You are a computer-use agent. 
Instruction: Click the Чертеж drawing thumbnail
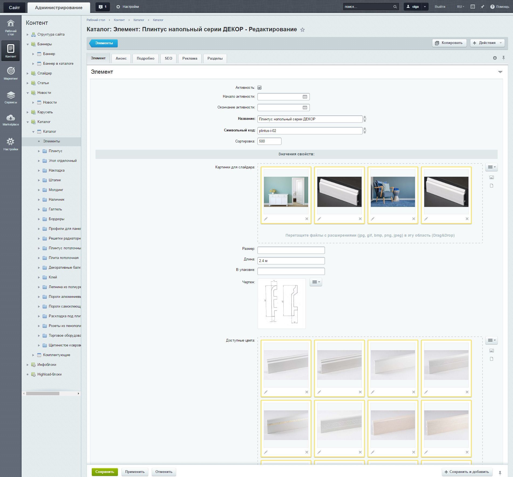282,304
